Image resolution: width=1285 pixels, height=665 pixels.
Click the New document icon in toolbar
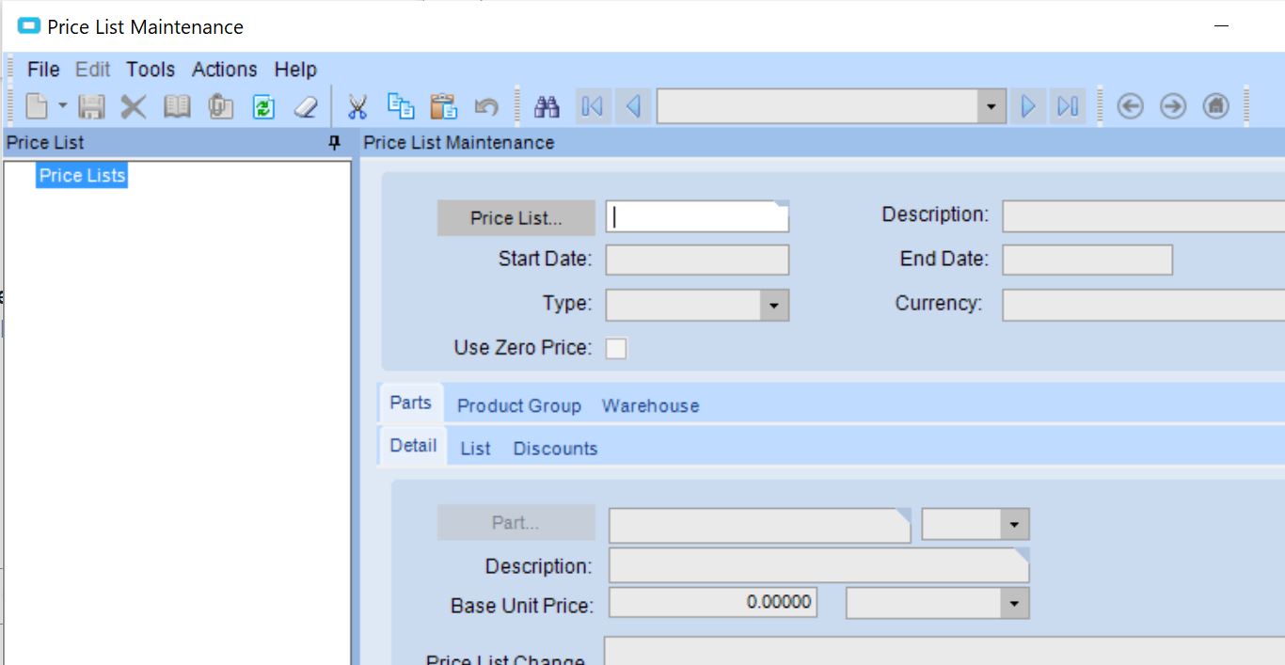[x=36, y=106]
